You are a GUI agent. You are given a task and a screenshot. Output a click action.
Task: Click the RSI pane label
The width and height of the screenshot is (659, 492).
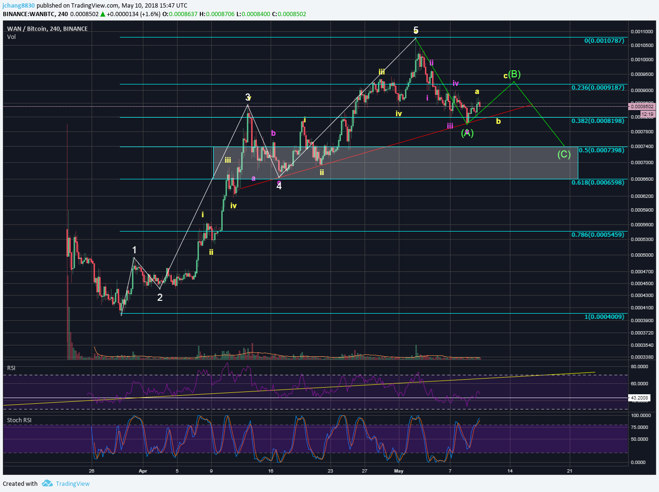11,368
